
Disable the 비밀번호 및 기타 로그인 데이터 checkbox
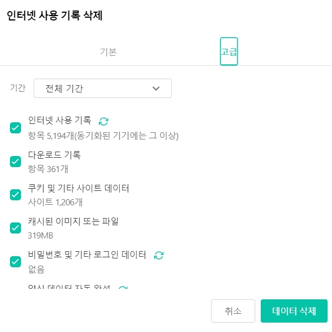point(15,261)
